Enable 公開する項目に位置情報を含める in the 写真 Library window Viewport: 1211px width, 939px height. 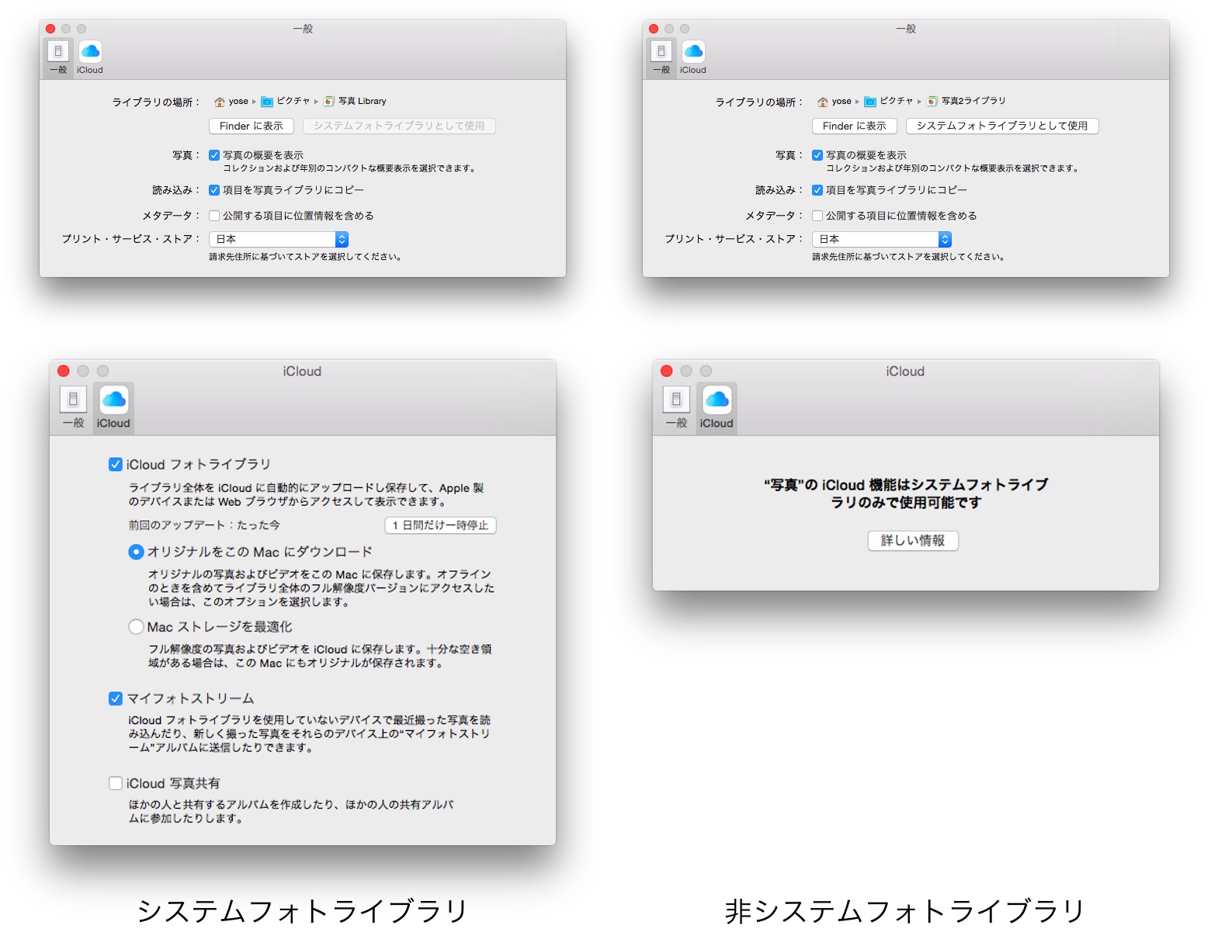214,216
